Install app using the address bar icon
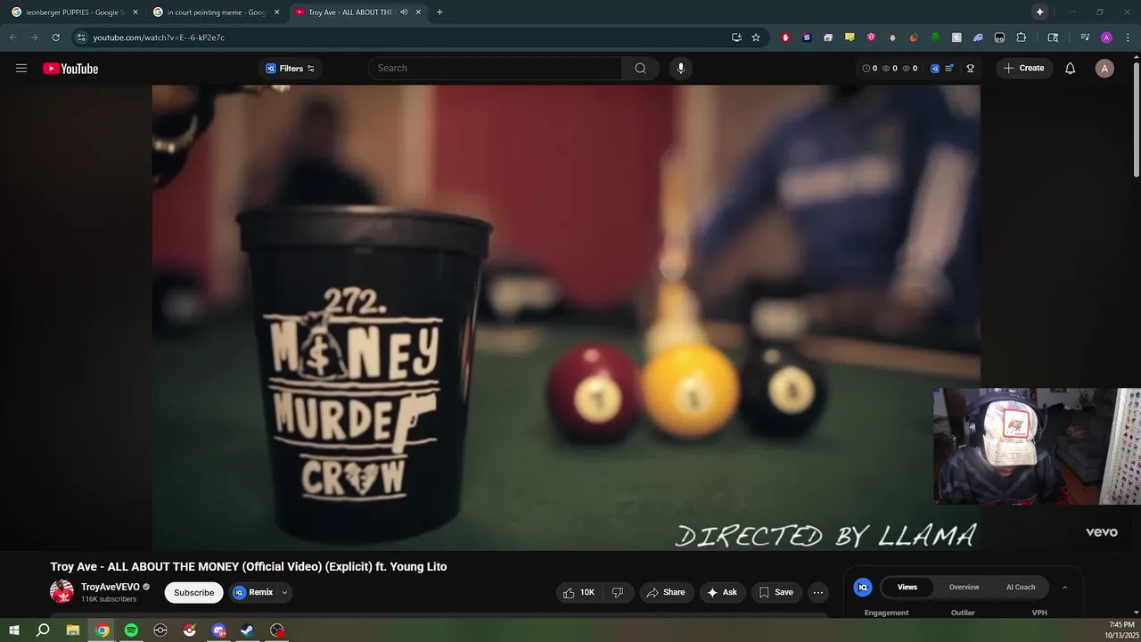Image resolution: width=1141 pixels, height=642 pixels. 736,37
